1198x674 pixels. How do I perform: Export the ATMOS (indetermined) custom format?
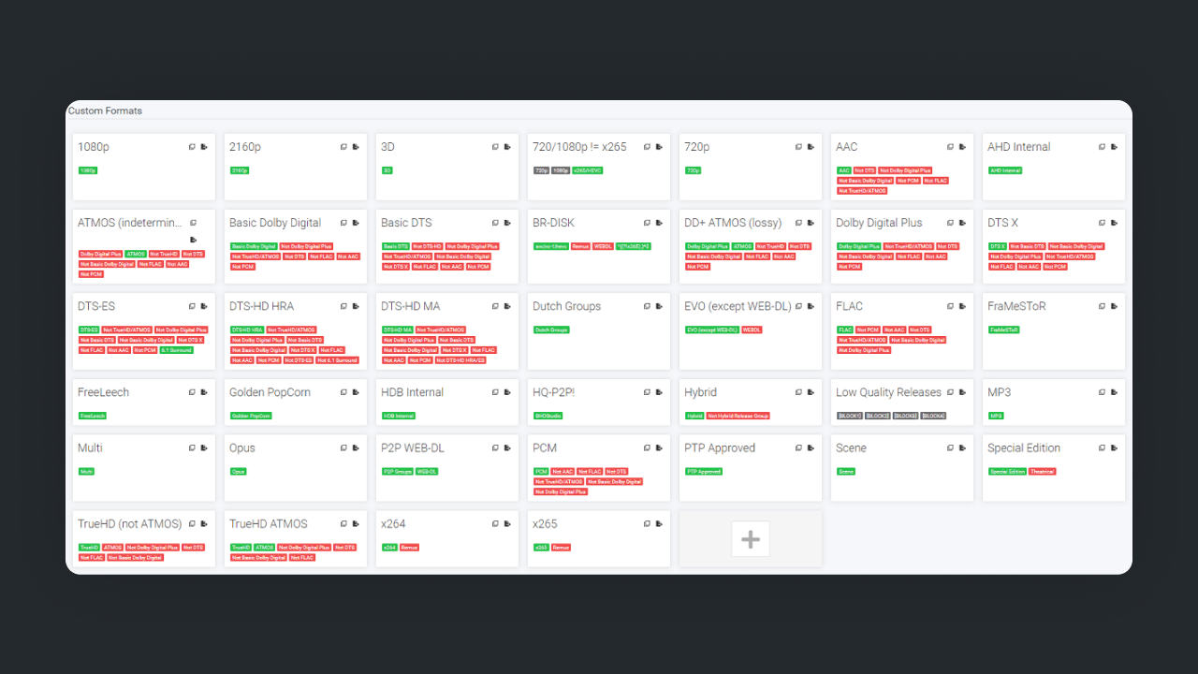[x=193, y=240]
